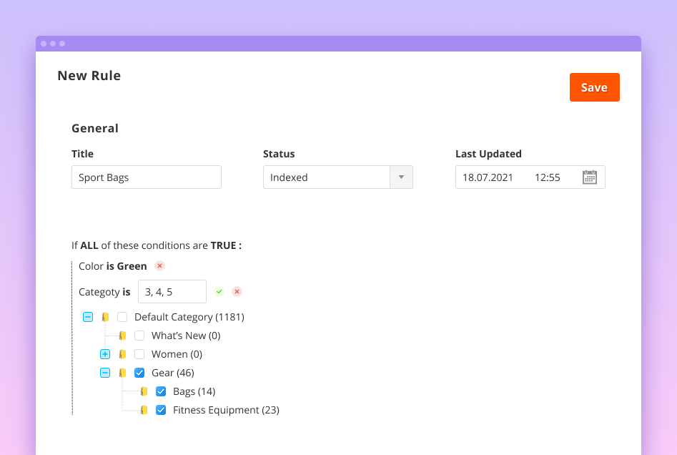The height and width of the screenshot is (455, 677).
Task: Click the Fitness Equipment folder icon
Action: 144,410
